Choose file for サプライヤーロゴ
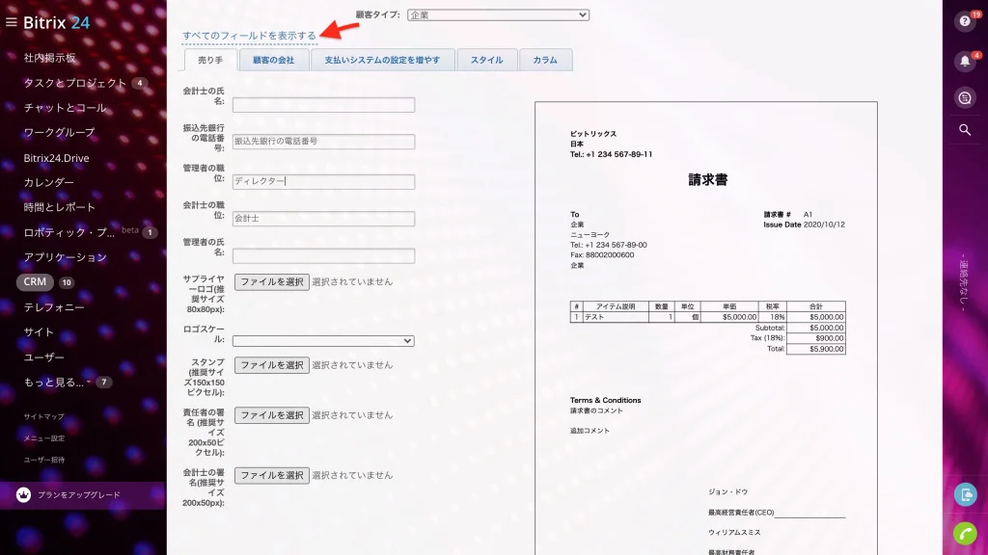The height and width of the screenshot is (555, 988). 271,282
